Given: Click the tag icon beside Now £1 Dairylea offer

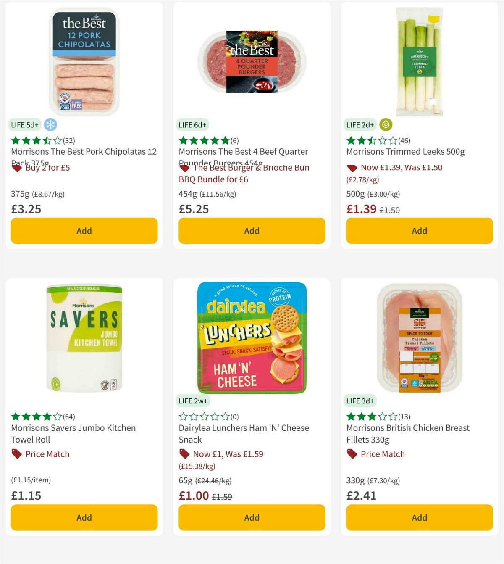Looking at the screenshot, I should coord(184,454).
